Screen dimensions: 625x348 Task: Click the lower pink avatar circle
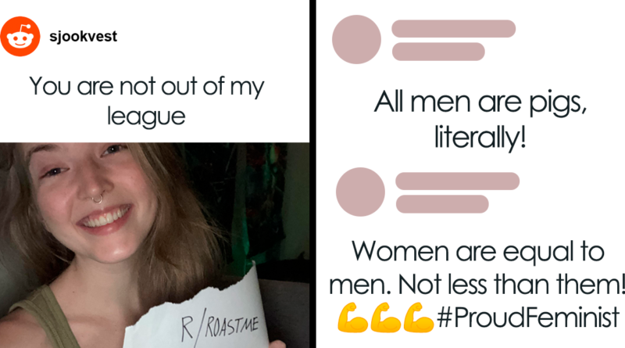tap(360, 192)
